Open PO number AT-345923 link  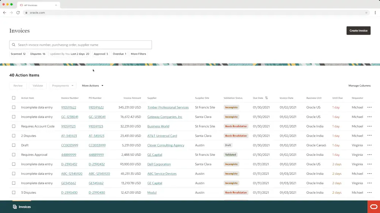97,135
